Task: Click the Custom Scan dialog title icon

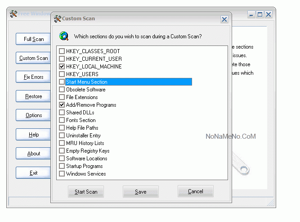Action: 57,19
